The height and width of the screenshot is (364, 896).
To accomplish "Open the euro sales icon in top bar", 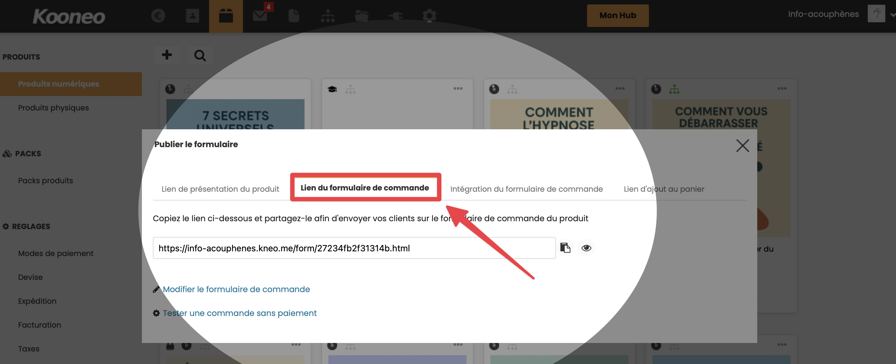I will click(158, 16).
